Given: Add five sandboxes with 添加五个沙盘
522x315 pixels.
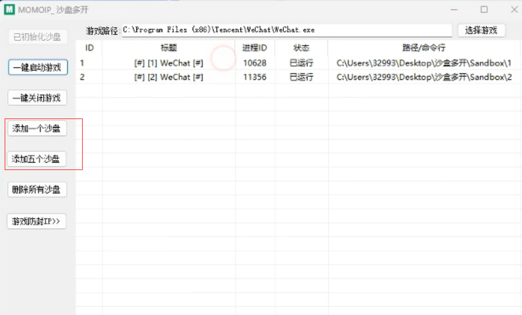Looking at the screenshot, I should click(x=37, y=159).
